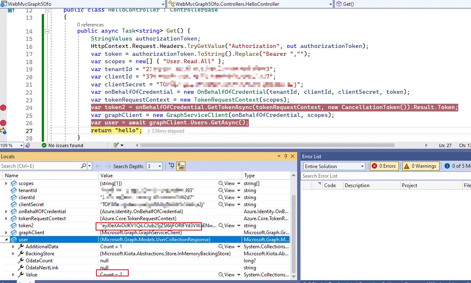Viewport: 471px width, 283px height.
Task: Collapse the HelloController class outlining on line 12
Action: (47, 10)
